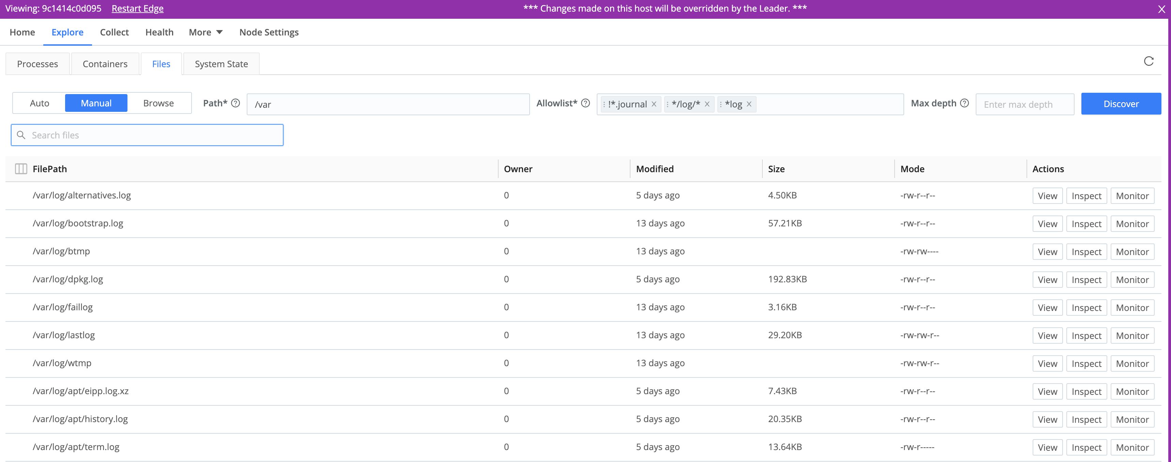Grab the drag handle of */log/* tag
Screen dimensions: 1171x462
coord(667,104)
